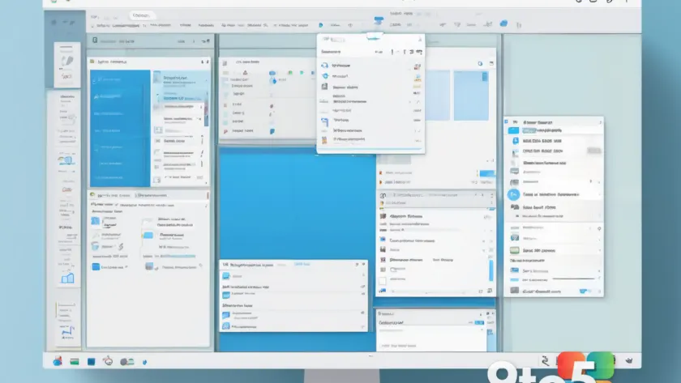Image resolution: width=681 pixels, height=383 pixels.
Task: Click the monitor icon in the left sidebar
Action: click(66, 161)
